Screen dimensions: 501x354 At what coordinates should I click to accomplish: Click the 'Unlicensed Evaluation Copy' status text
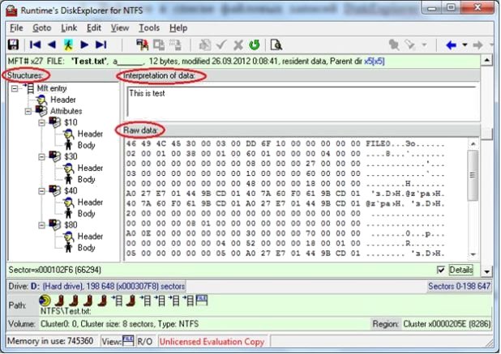(212, 342)
